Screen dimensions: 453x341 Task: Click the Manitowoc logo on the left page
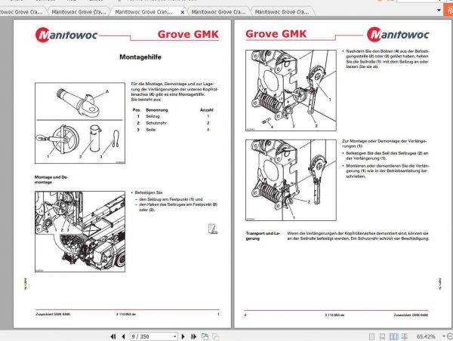point(66,35)
